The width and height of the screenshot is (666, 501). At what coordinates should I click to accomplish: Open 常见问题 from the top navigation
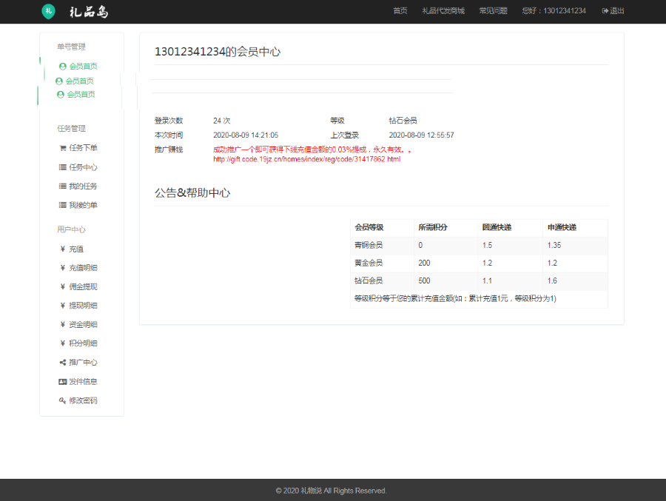(493, 11)
